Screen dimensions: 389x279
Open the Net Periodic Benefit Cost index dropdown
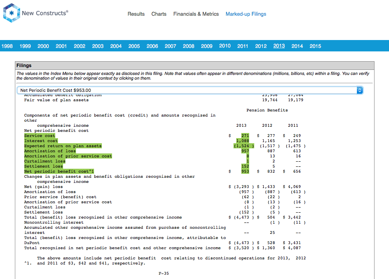click(x=190, y=90)
